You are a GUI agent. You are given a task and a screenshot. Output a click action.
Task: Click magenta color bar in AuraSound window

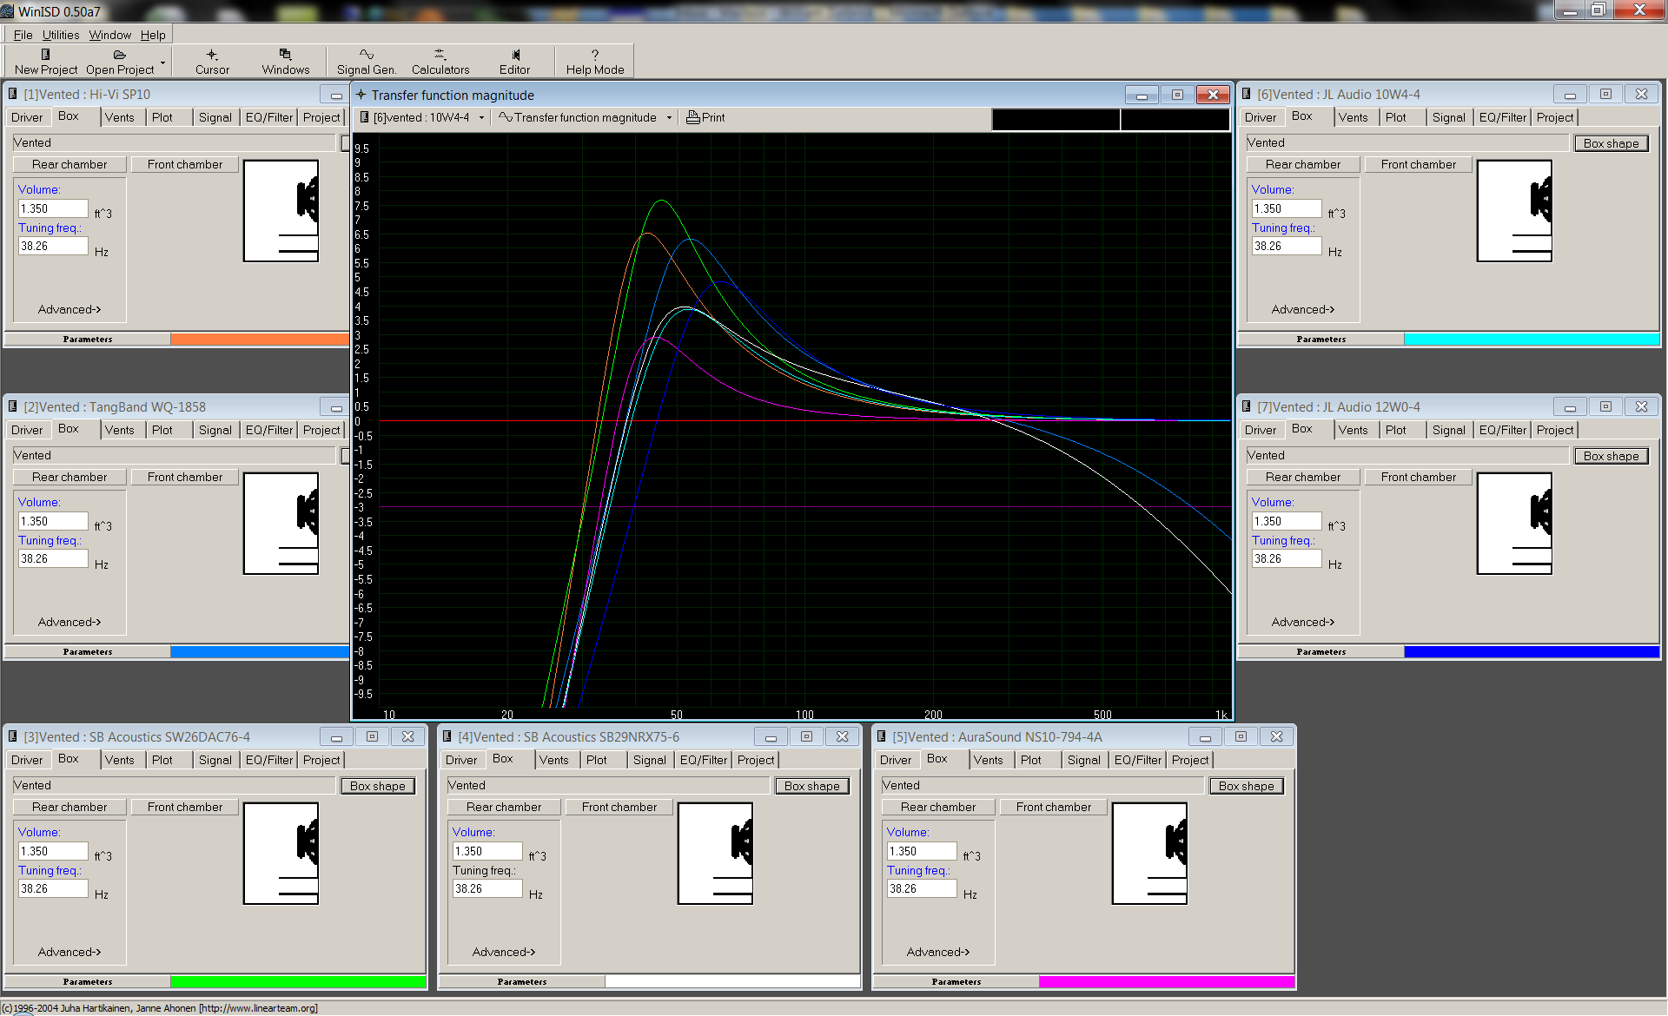(1167, 981)
